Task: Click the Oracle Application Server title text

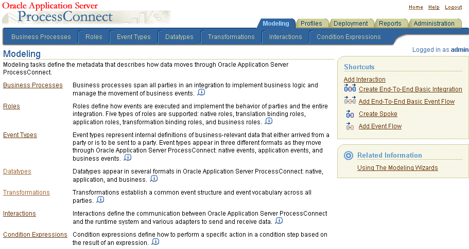Action: 50,6
